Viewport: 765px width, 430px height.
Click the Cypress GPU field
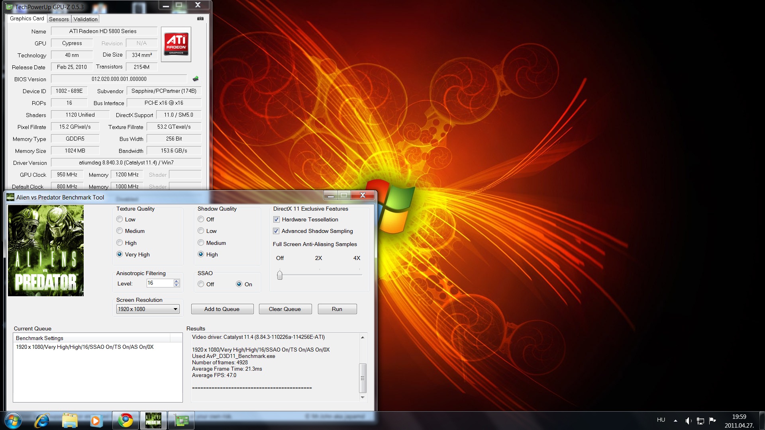pos(72,43)
